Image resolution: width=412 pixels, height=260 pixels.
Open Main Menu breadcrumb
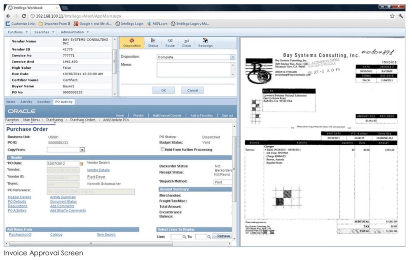(x=31, y=120)
